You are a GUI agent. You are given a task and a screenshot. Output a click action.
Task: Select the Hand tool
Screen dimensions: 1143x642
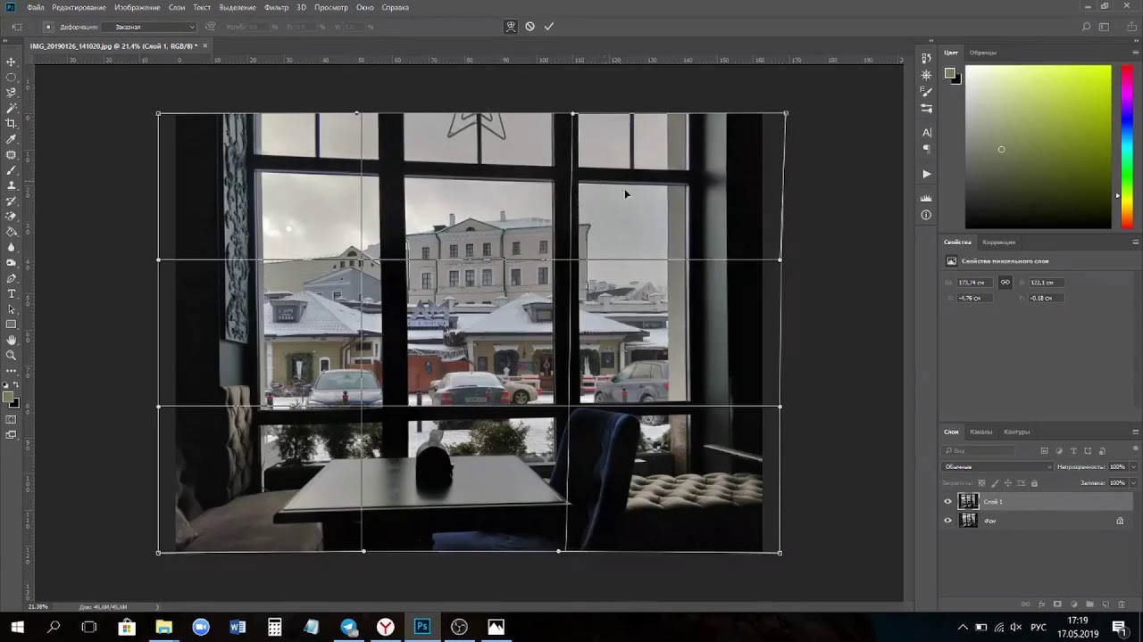point(12,340)
